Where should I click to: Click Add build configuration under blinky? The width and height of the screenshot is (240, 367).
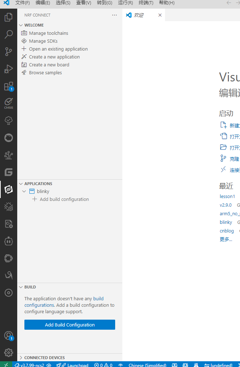[64, 199]
